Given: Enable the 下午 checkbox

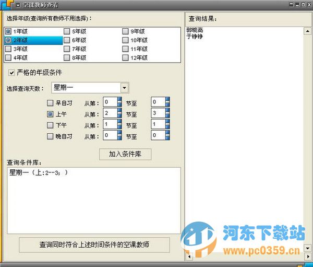Looking at the screenshot, I should click(x=50, y=125).
